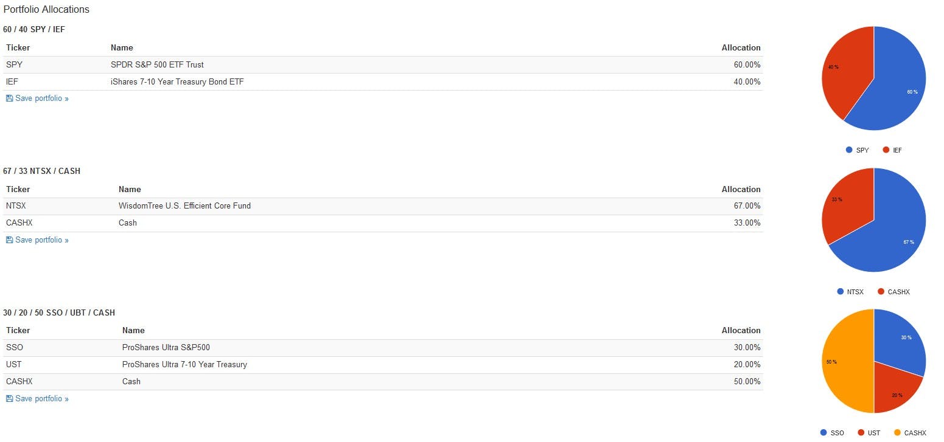This screenshot has height=442, width=944.
Task: Click the blue SSO legend dot
Action: (x=824, y=433)
